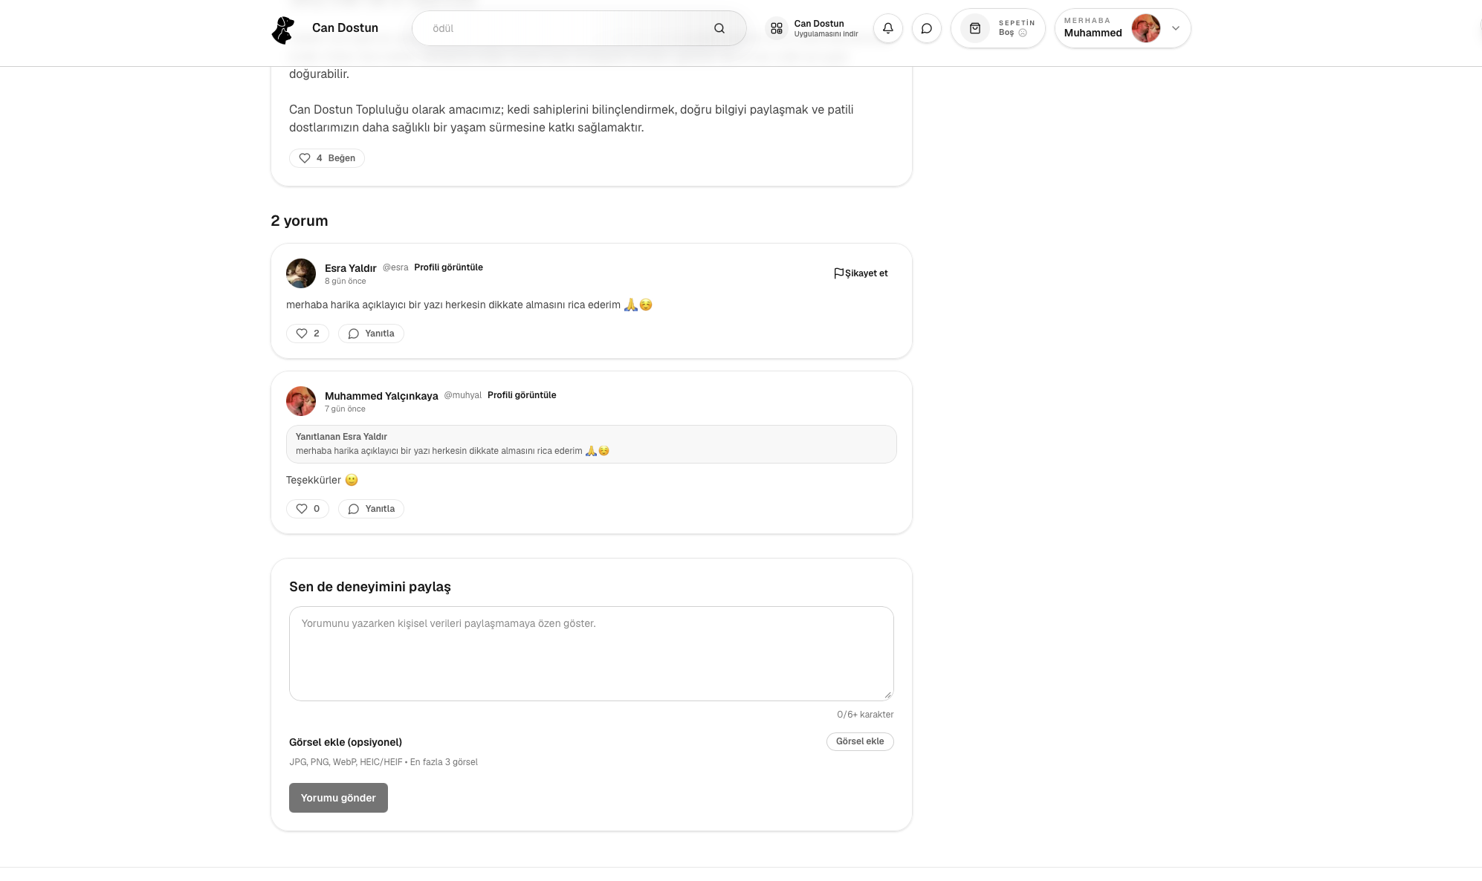Viewport: 1482px width, 881px height.
Task: Submit with Yorumu gönder button
Action: (x=338, y=798)
